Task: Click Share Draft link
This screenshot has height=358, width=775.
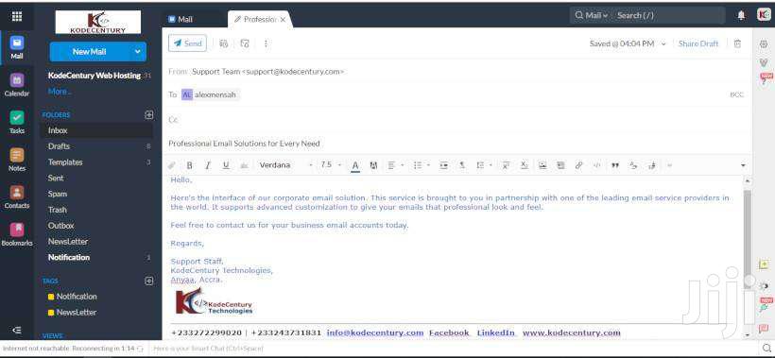Action: [697, 43]
